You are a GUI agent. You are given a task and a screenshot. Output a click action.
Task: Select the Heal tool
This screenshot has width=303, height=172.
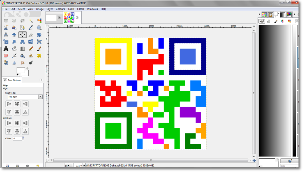click(39, 56)
